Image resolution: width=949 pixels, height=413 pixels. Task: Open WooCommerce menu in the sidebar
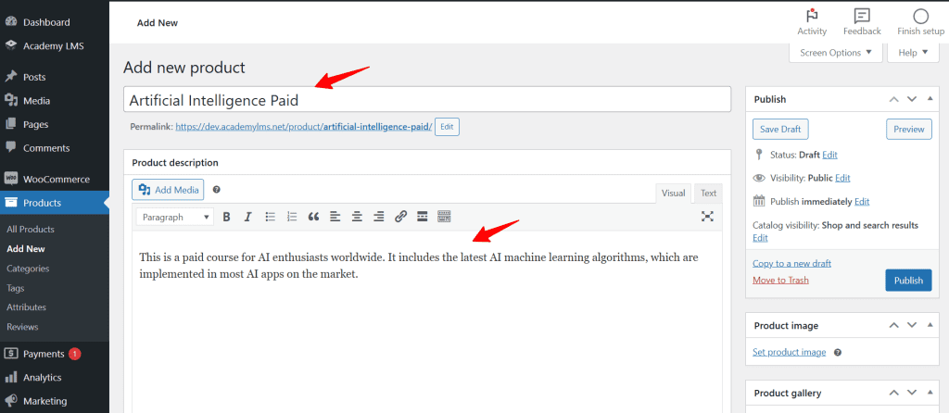coord(56,179)
